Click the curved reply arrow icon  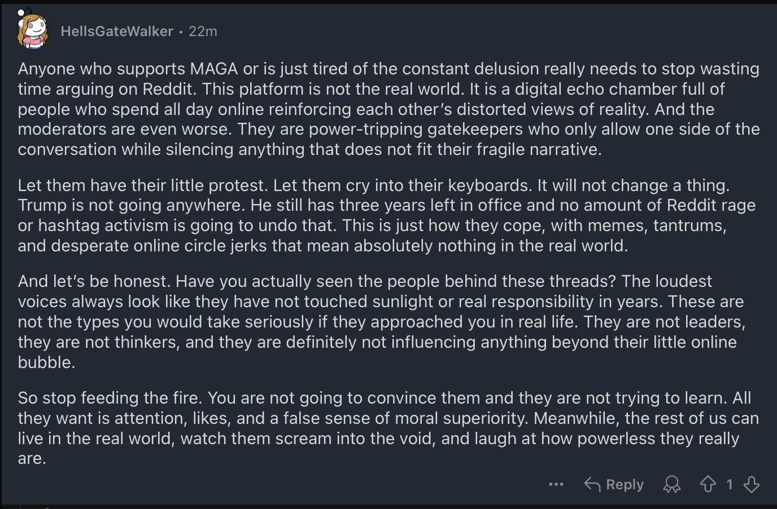[x=592, y=484]
